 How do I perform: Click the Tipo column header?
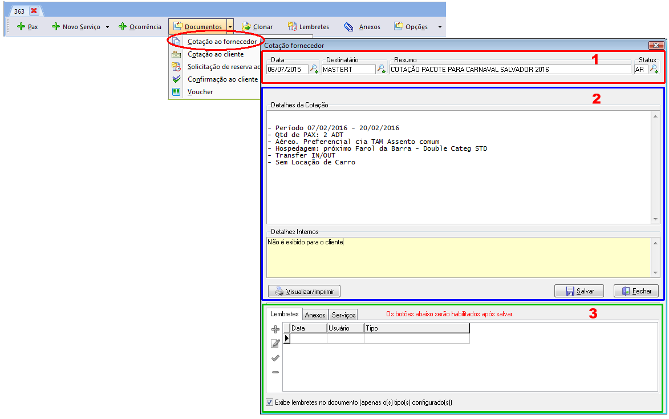pyautogui.click(x=417, y=328)
